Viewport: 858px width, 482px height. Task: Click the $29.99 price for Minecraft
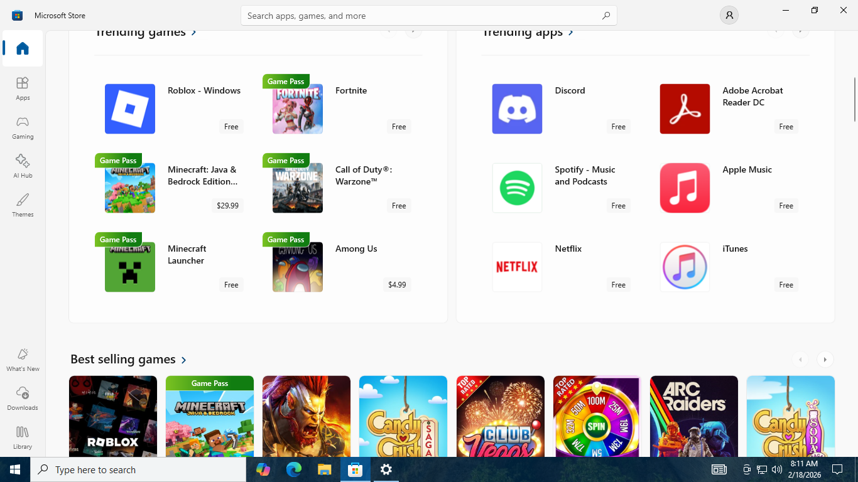[227, 205]
